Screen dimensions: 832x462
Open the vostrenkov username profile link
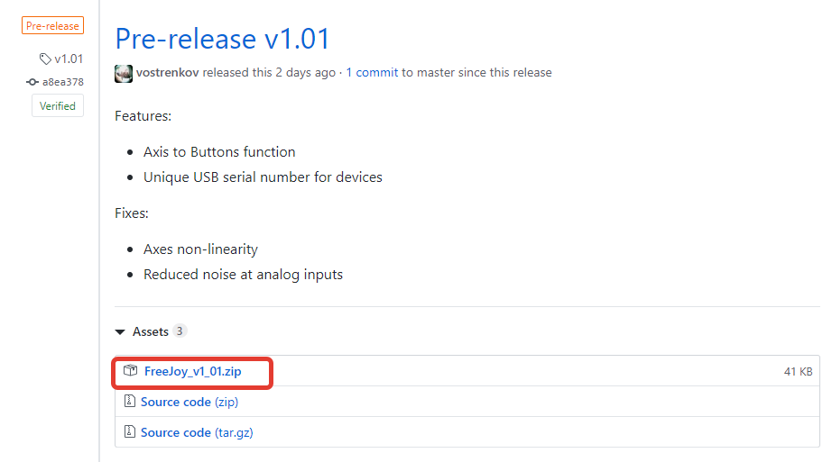click(x=168, y=72)
